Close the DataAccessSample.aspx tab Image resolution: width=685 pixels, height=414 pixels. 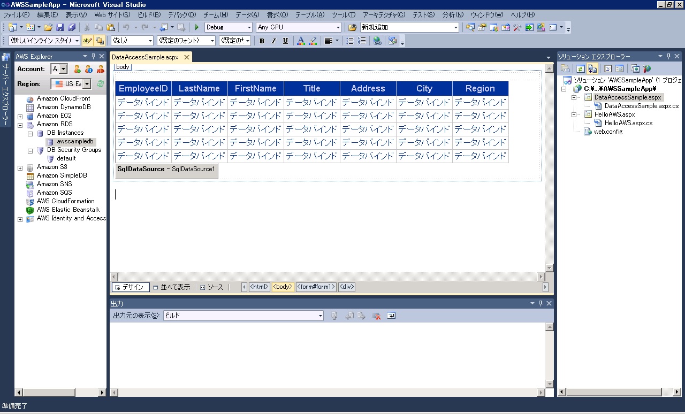(x=187, y=57)
